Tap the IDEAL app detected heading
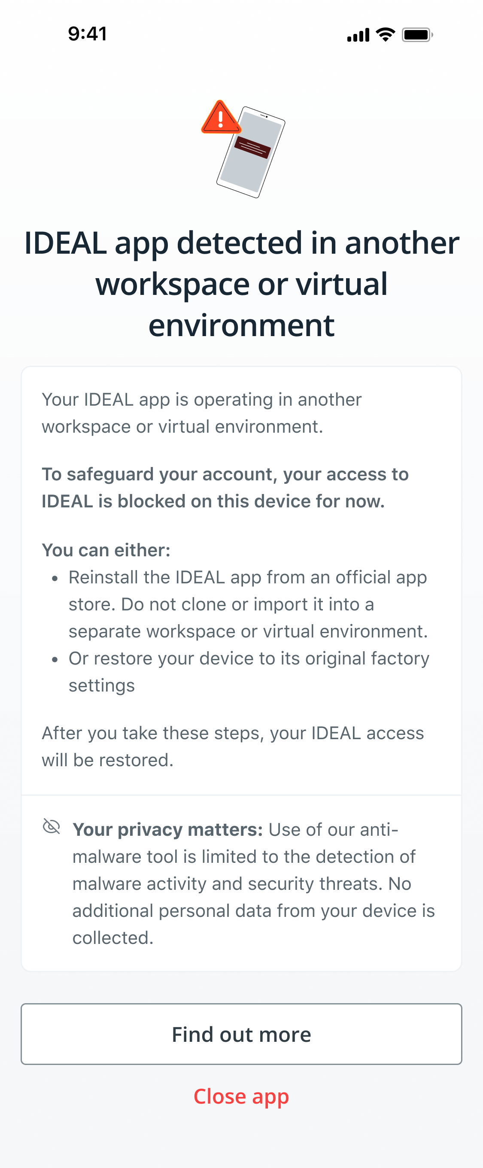The height and width of the screenshot is (1168, 483). pyautogui.click(x=241, y=284)
